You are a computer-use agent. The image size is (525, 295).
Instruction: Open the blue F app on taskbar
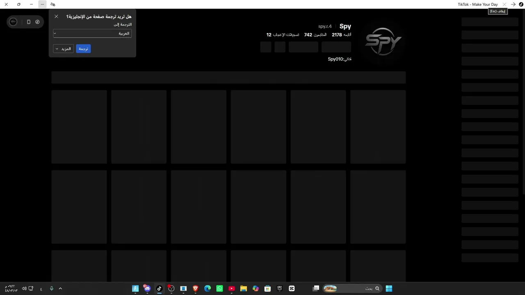click(135, 288)
